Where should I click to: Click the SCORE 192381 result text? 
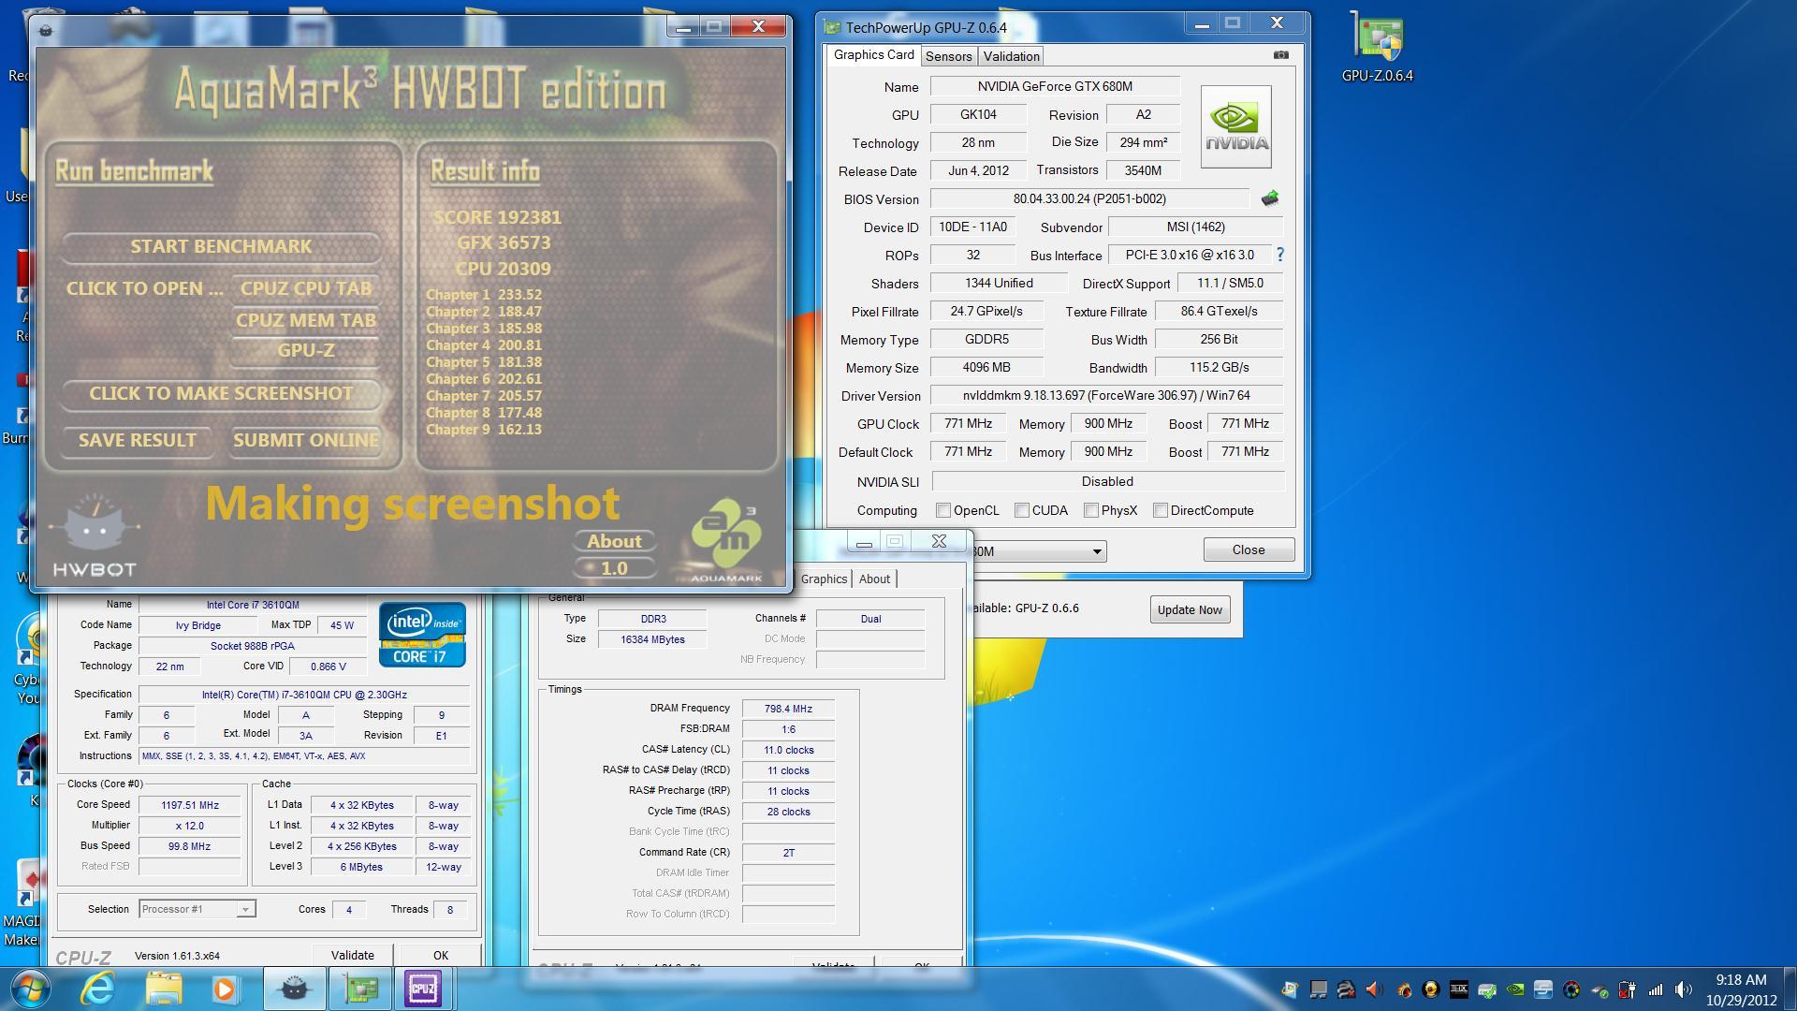click(497, 217)
